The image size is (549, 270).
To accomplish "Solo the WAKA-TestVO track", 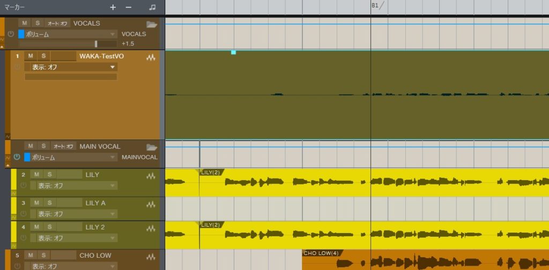I will pyautogui.click(x=43, y=56).
